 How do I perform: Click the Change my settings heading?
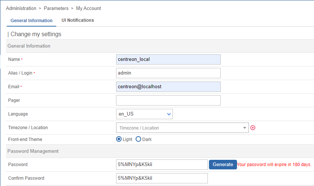tap(36, 34)
